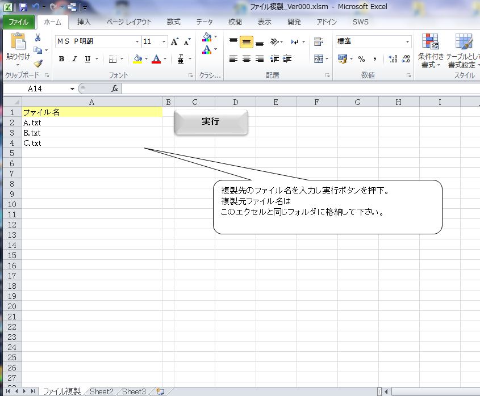480x396 pixels.
Task: Click the Save icon in quick access toolbar
Action: click(x=23, y=8)
